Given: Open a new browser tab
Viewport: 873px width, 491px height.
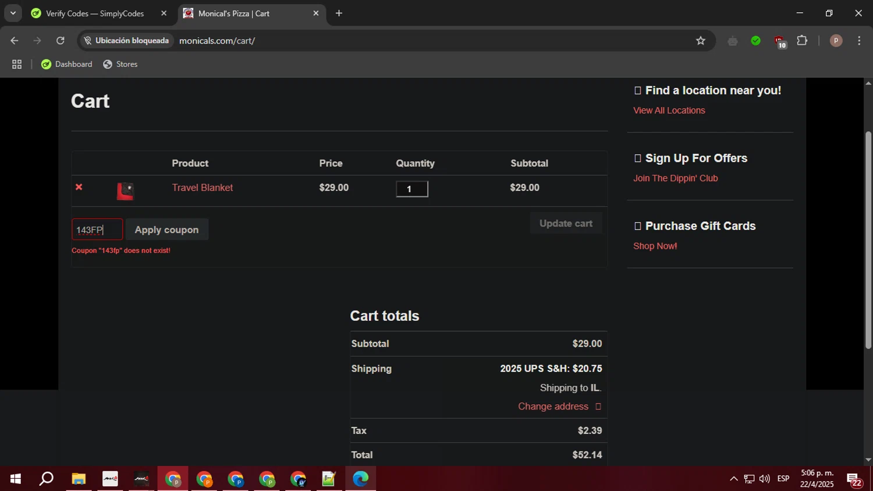Looking at the screenshot, I should [x=339, y=13].
